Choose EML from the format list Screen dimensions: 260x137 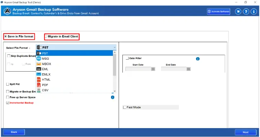coord(74,69)
